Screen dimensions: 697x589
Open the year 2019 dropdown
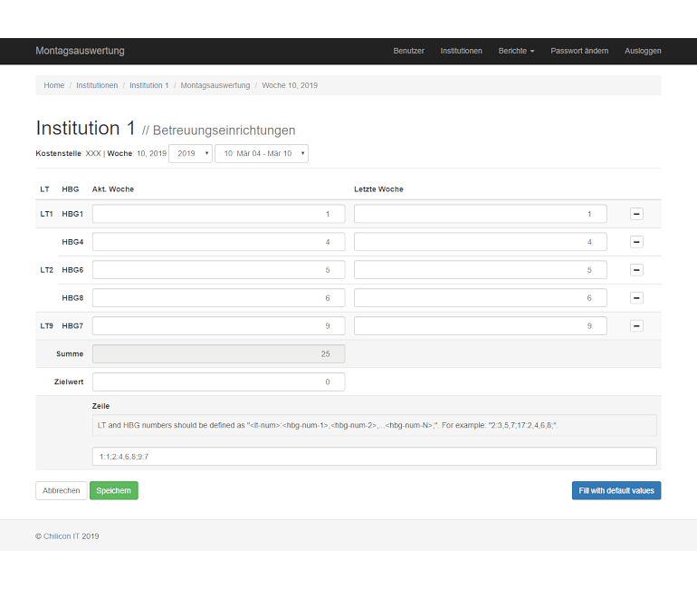(x=191, y=154)
